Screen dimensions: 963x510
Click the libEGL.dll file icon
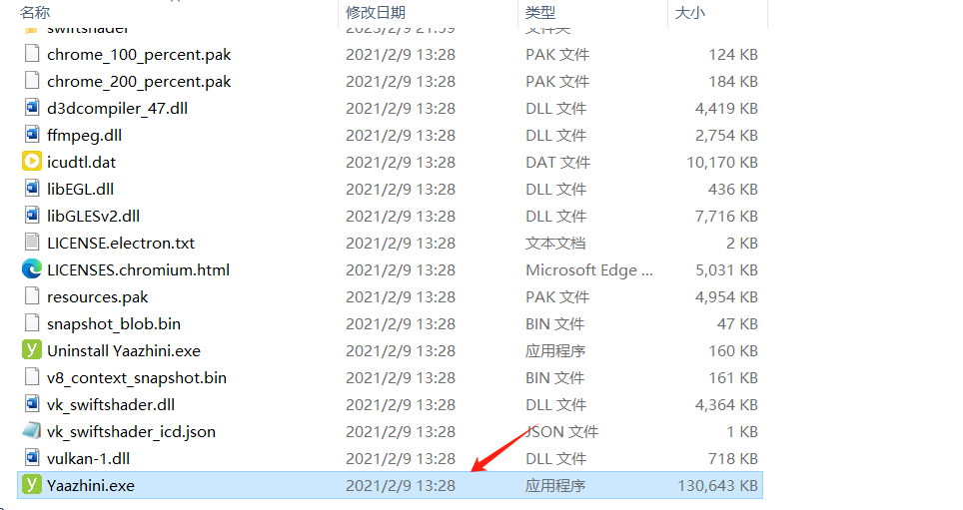pyautogui.click(x=32, y=189)
